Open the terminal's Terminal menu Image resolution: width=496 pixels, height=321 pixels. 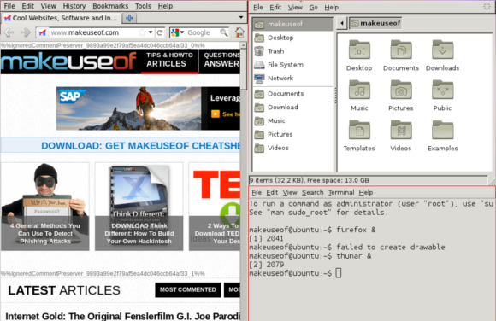point(341,192)
